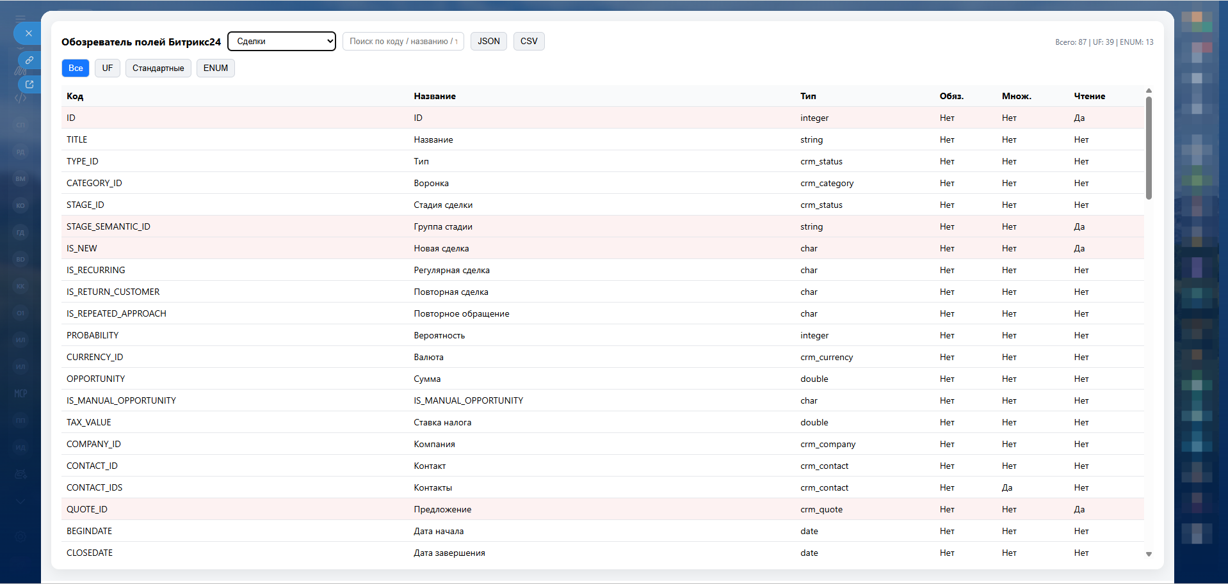Click the code brackets icon in sidebar
This screenshot has height=584, width=1228.
[x=20, y=98]
